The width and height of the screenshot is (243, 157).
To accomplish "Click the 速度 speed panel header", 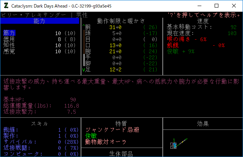I will coord(203,21).
